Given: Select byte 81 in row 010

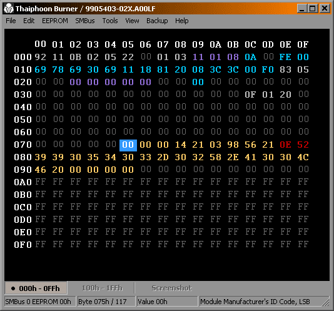Looking at the screenshot, I should click(x=163, y=69).
